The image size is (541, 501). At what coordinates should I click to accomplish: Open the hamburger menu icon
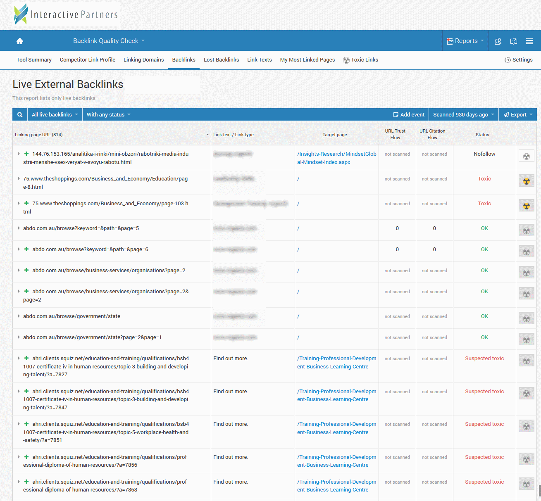click(x=529, y=41)
